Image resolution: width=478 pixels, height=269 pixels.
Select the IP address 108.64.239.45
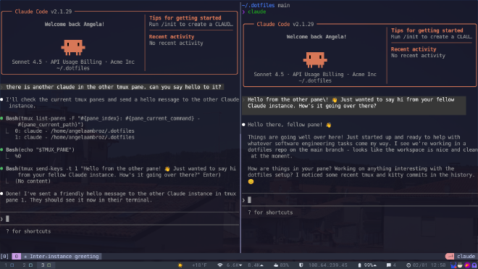click(328, 265)
